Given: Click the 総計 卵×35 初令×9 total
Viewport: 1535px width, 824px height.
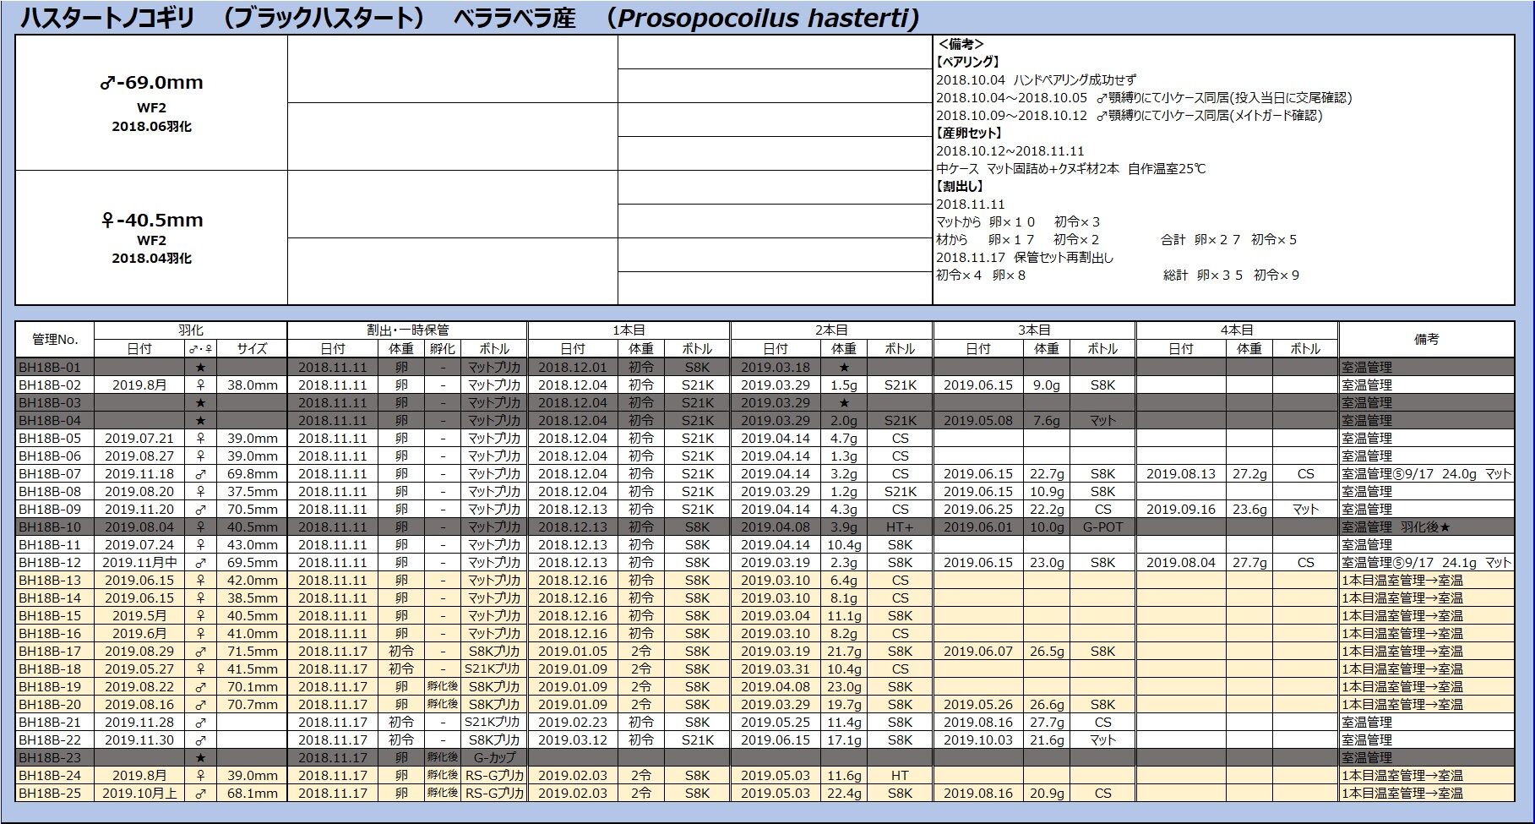Looking at the screenshot, I should [1231, 275].
